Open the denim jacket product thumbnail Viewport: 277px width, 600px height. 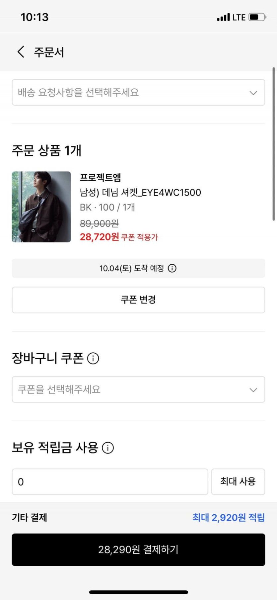[41, 207]
